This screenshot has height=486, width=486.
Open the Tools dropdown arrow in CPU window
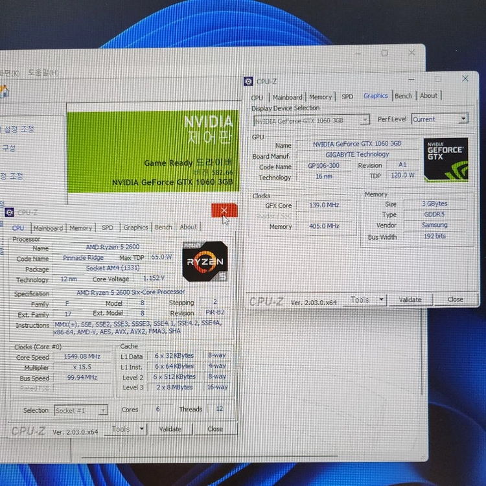142,429
